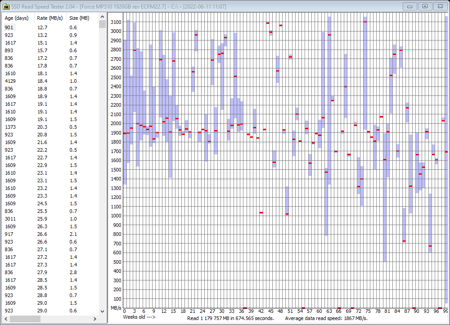Image resolution: width=450 pixels, height=325 pixels.
Task: Select the row with age 917
Action: (x=50, y=234)
